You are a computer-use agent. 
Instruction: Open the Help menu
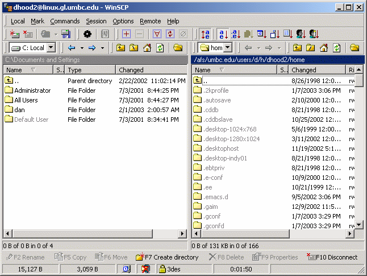point(173,21)
